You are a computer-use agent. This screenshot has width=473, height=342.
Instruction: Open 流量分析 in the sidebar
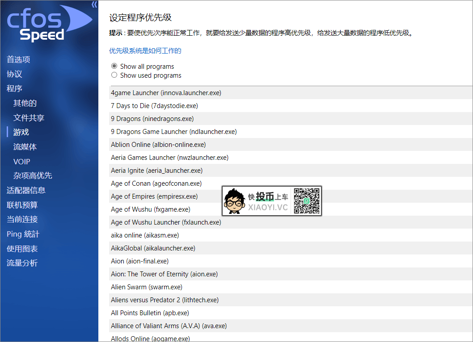point(22,263)
